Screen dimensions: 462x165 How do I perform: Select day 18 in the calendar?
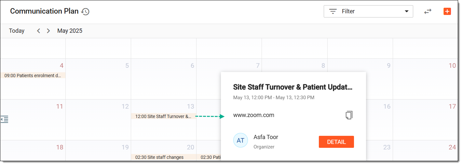point(60,147)
